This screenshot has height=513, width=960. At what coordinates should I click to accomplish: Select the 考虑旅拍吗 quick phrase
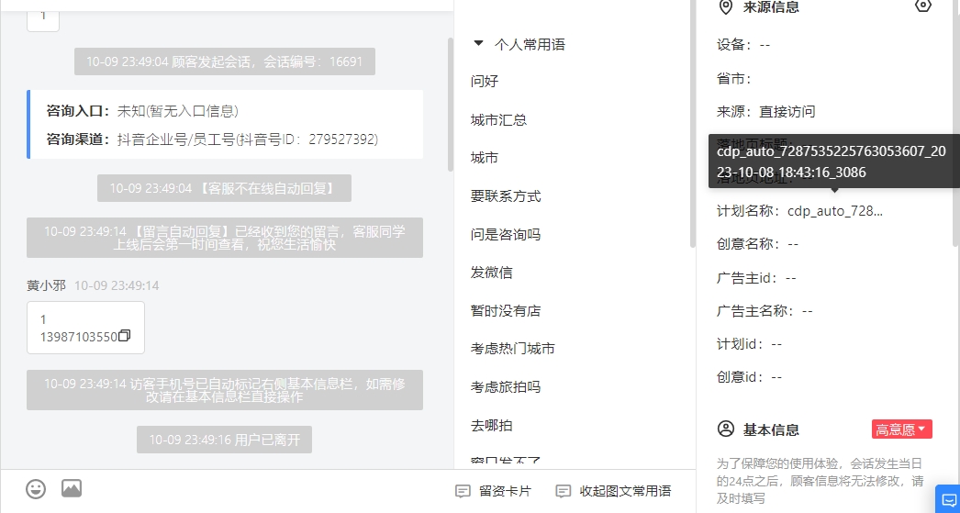(506, 387)
